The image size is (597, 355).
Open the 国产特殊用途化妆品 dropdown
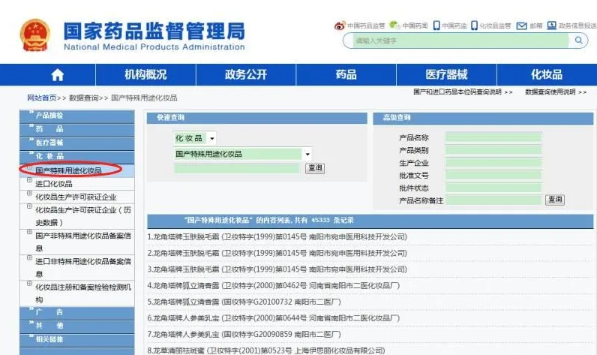[x=242, y=155]
